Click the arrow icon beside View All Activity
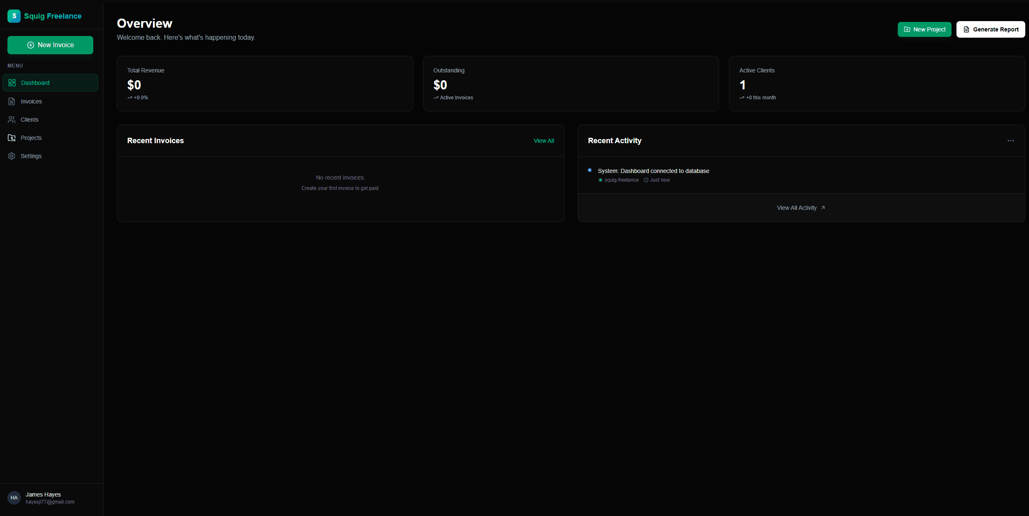Screen dimensions: 1029x516 (823, 208)
